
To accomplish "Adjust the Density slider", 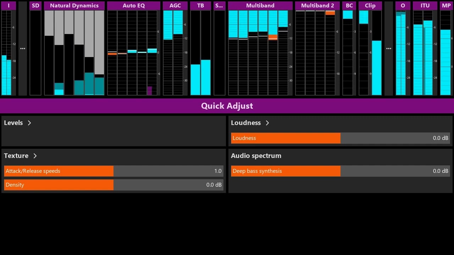I will (x=113, y=185).
